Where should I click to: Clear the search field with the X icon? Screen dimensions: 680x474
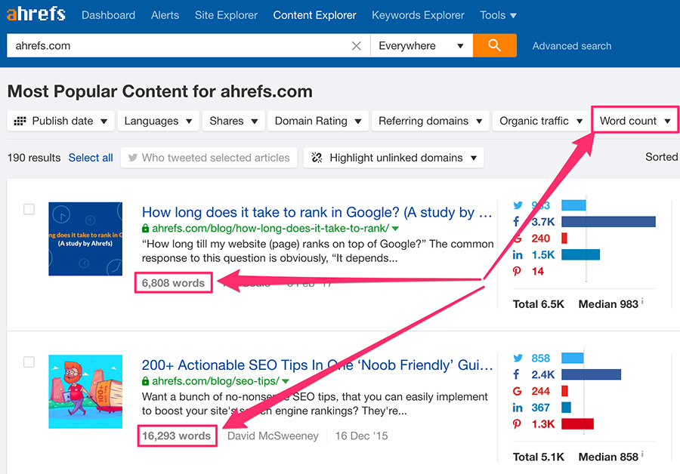pyautogui.click(x=357, y=46)
